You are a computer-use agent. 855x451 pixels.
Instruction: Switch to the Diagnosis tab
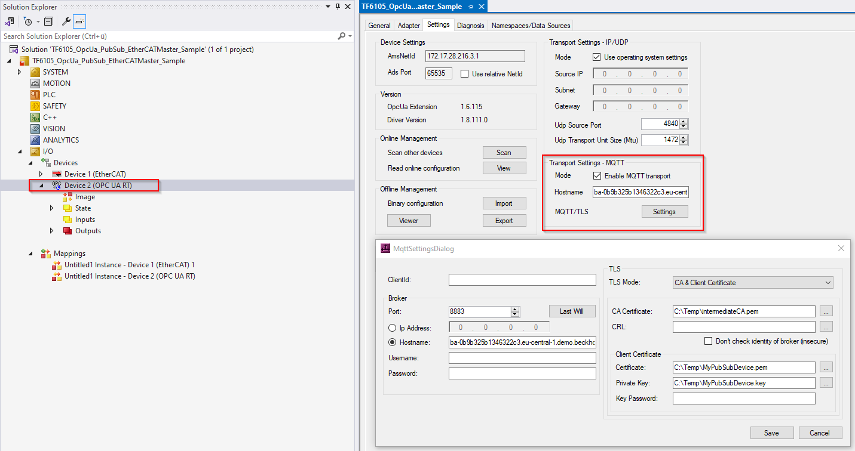coord(471,26)
